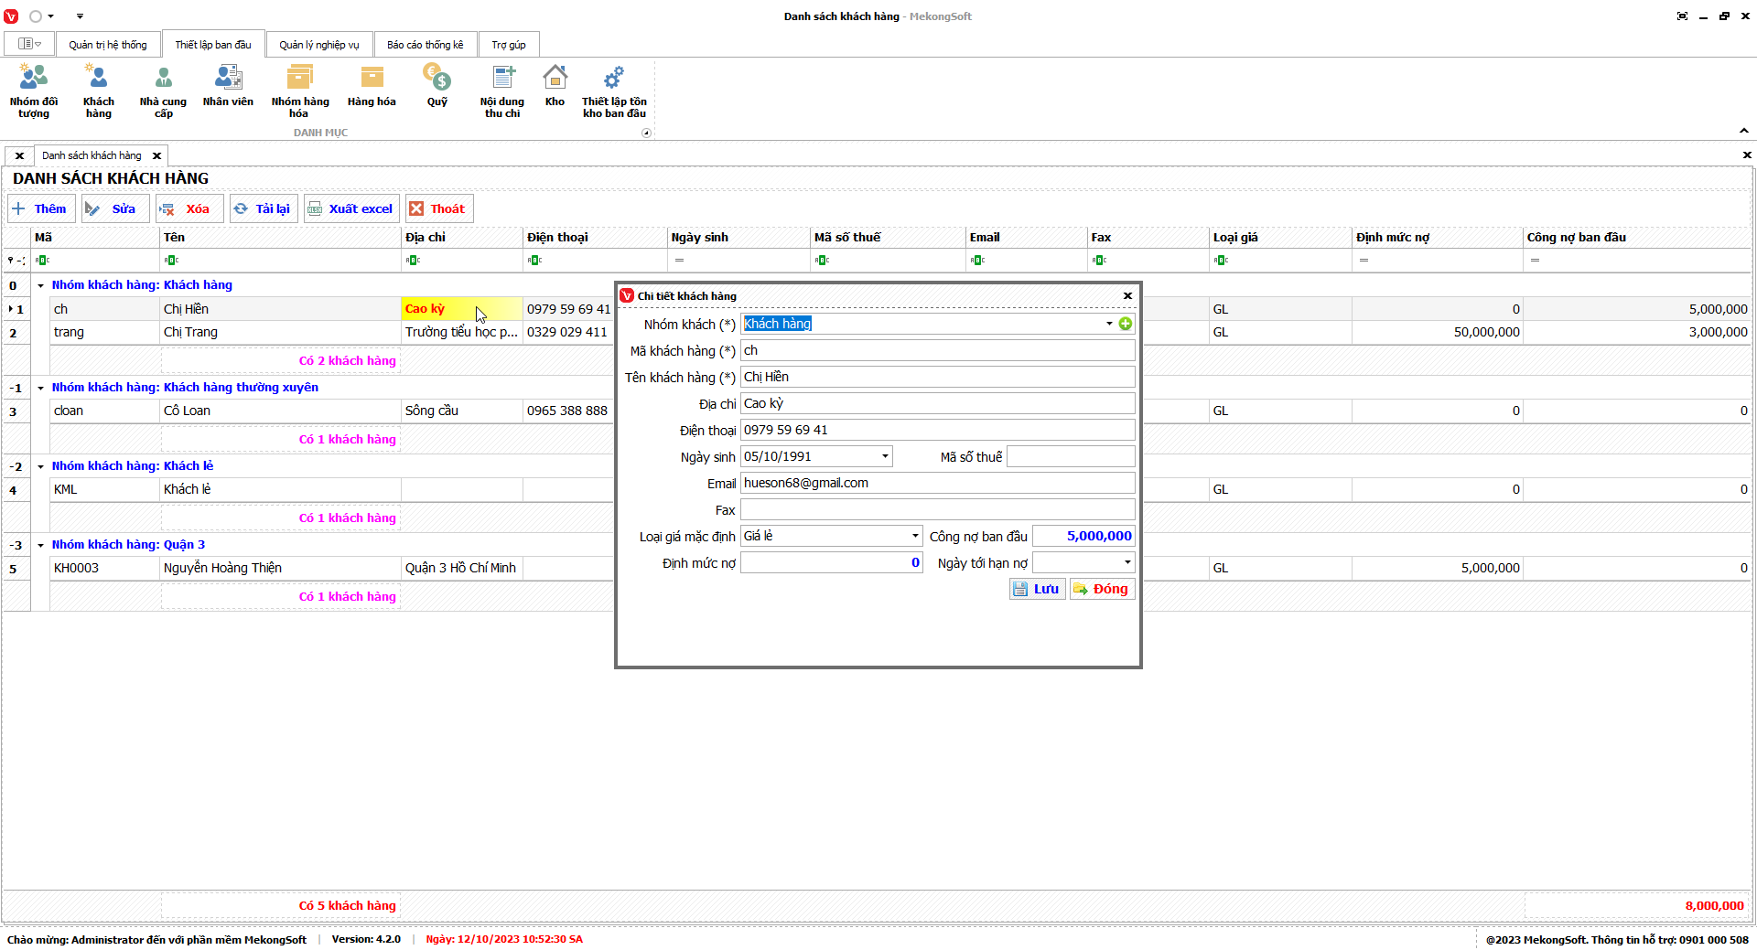Open the Nhóm khách dropdown

[1109, 324]
